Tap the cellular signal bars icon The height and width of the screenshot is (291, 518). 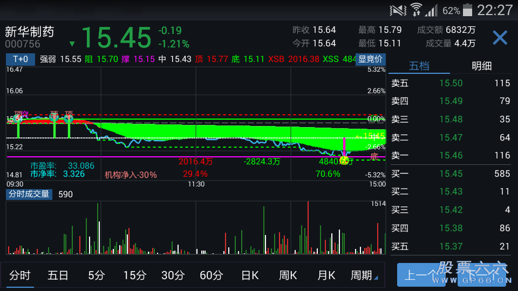click(431, 10)
